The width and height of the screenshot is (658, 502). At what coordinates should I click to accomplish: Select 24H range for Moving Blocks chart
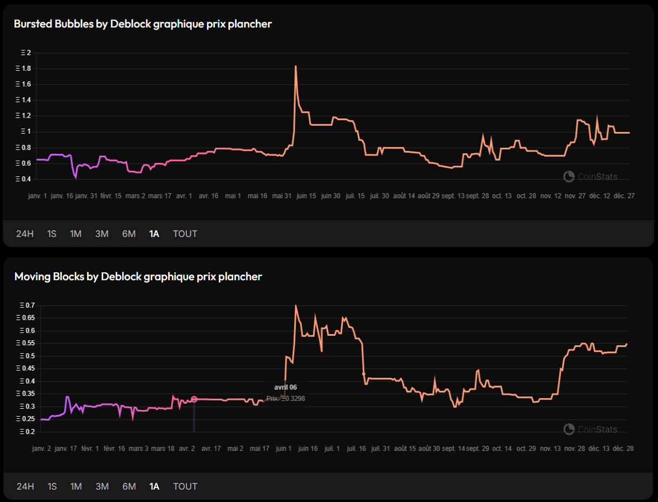click(x=25, y=486)
